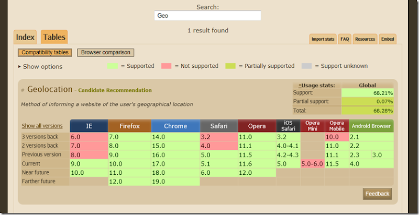Click the Search input field containing Geo
This screenshot has width=419, height=215.
tap(207, 16)
